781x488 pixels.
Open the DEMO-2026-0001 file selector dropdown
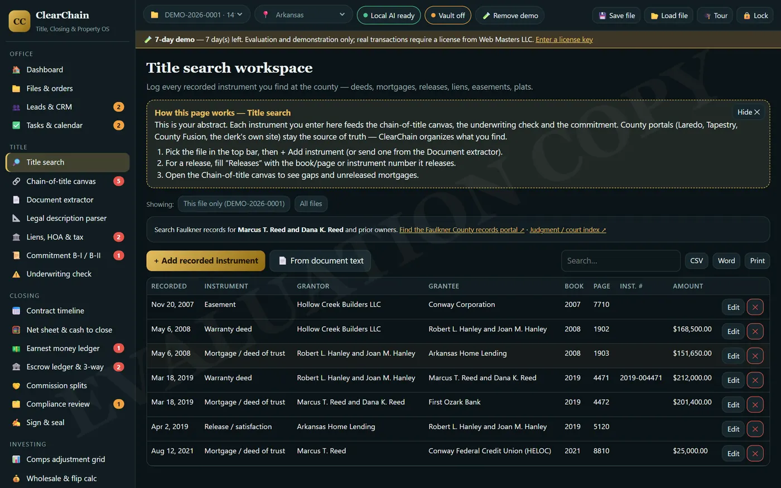196,15
